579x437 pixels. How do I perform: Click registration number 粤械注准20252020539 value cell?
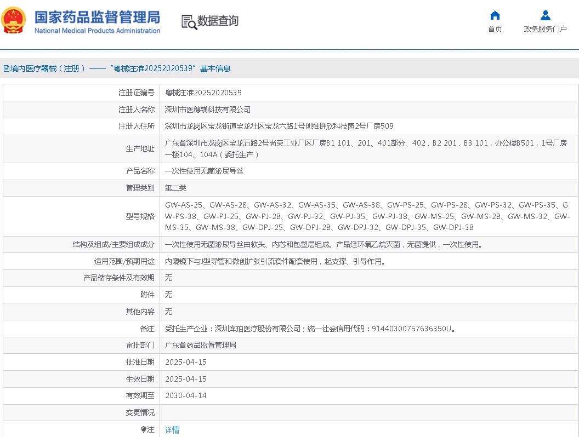(203, 93)
